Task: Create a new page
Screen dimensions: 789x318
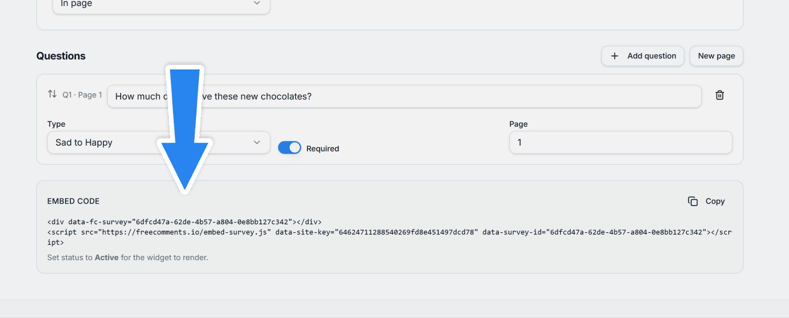Action: (x=716, y=56)
